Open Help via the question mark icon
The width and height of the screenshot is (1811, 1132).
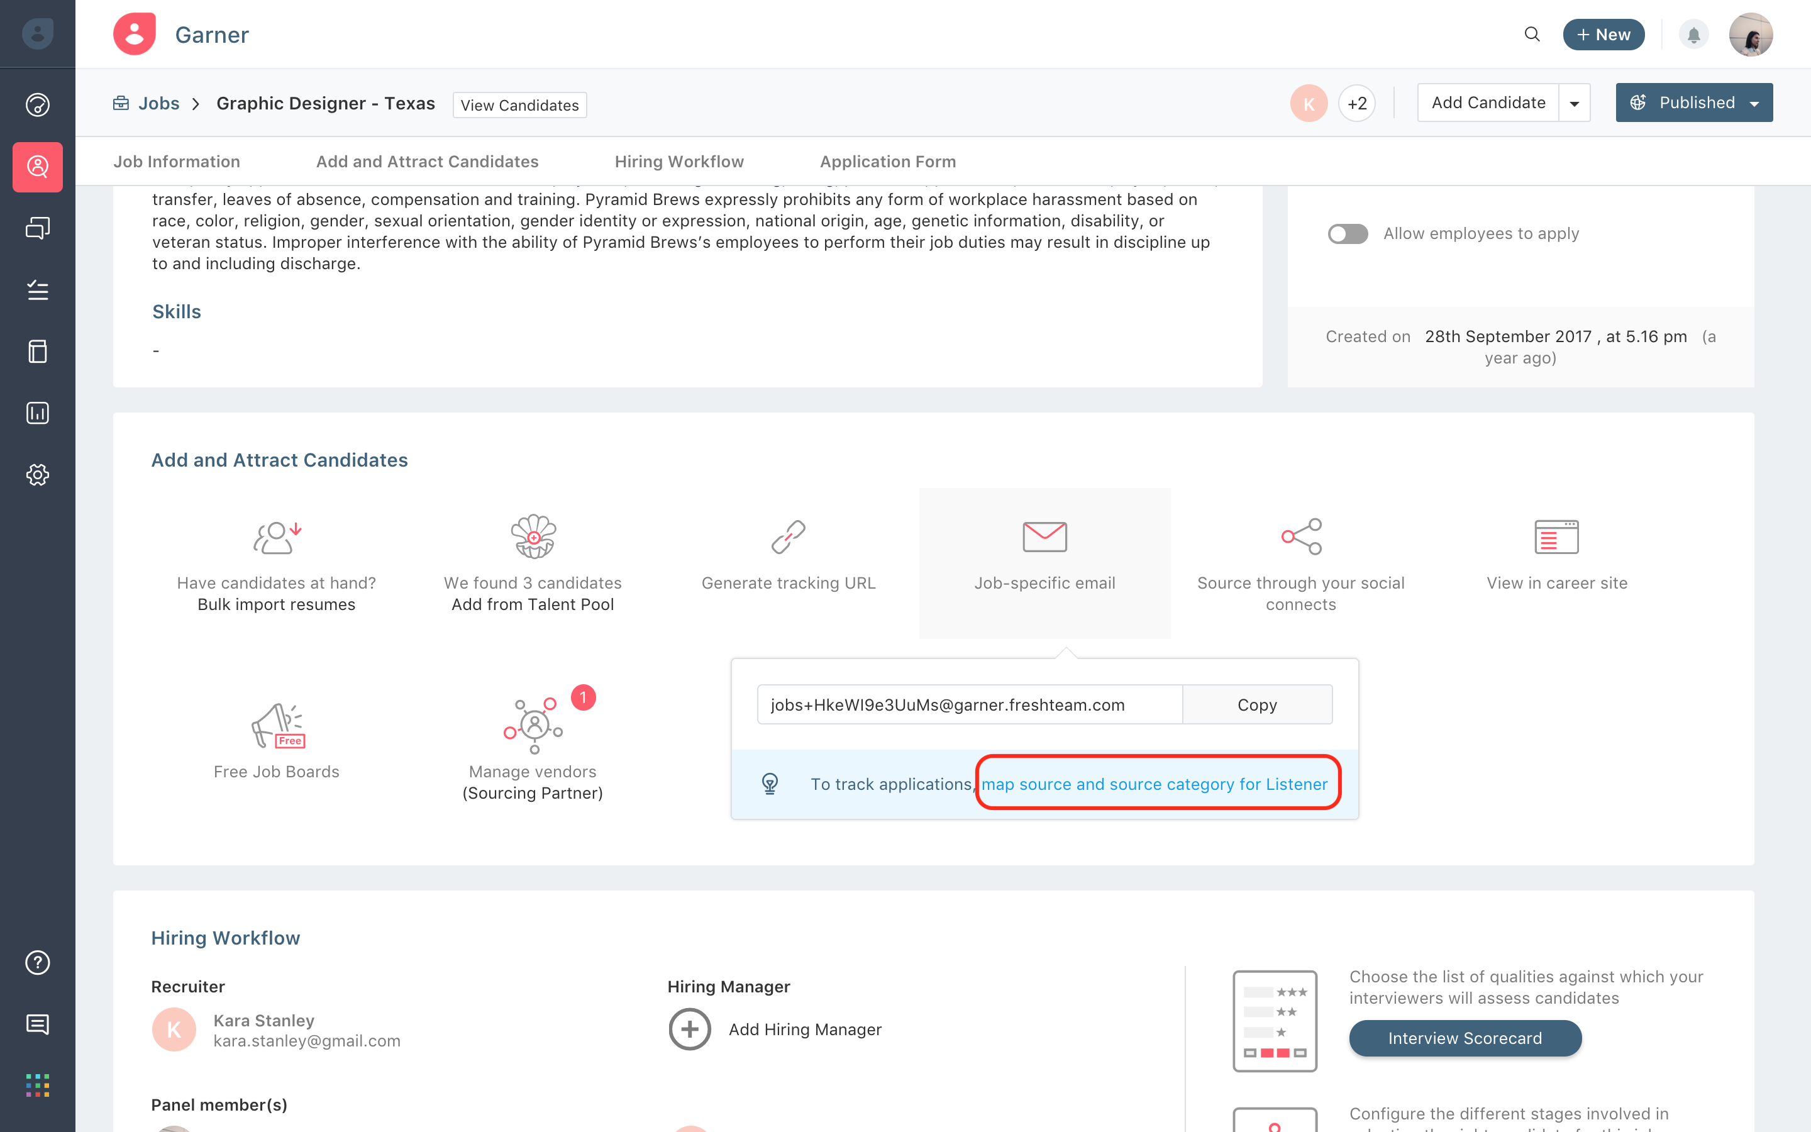tap(38, 963)
